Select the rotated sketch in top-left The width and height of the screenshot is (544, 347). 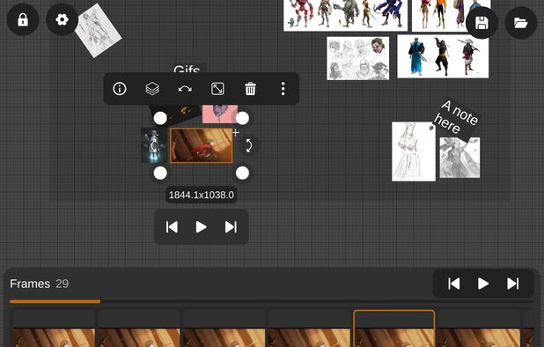point(98,31)
